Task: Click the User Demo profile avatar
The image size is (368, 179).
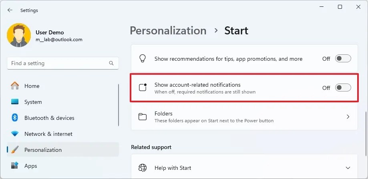Action: [19, 35]
